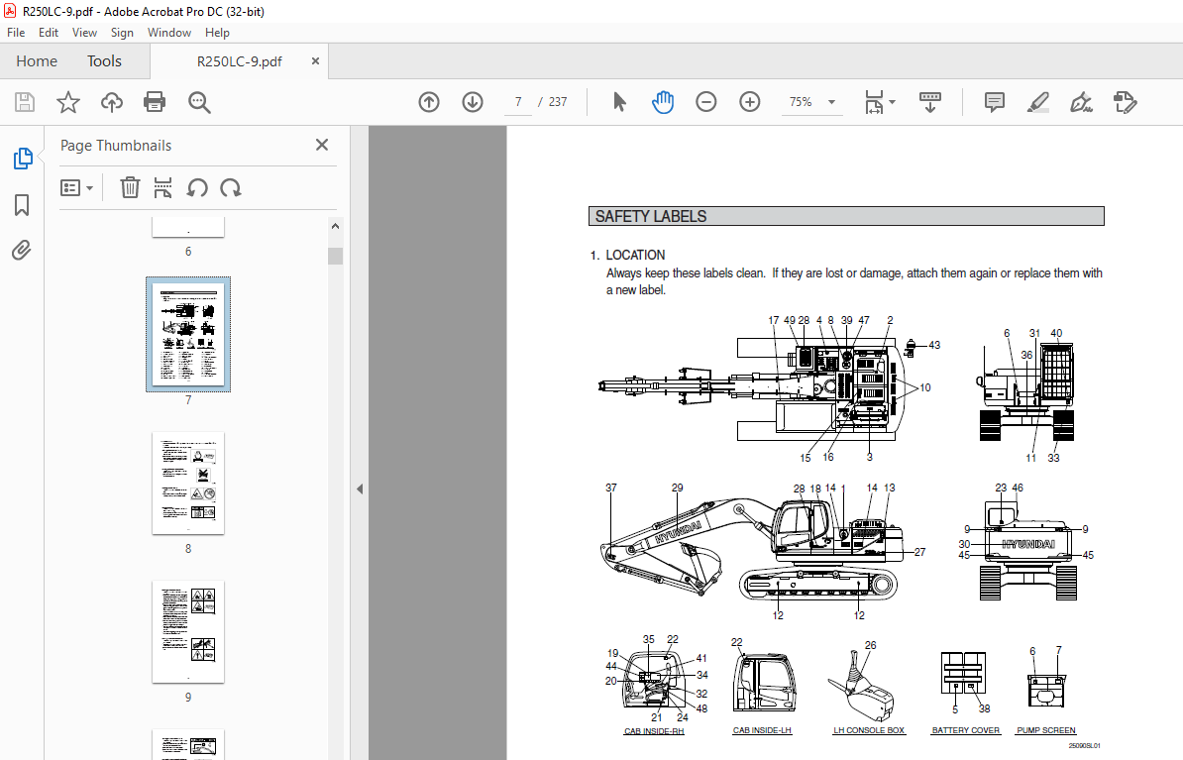Choose the Selection arrow tool
Screen dimensions: 1183x760
tap(619, 102)
